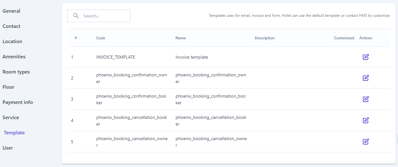Screen dimensions: 398x167
Task: Edit phoenix_booking_cancellation_booker template
Action: pos(366,120)
